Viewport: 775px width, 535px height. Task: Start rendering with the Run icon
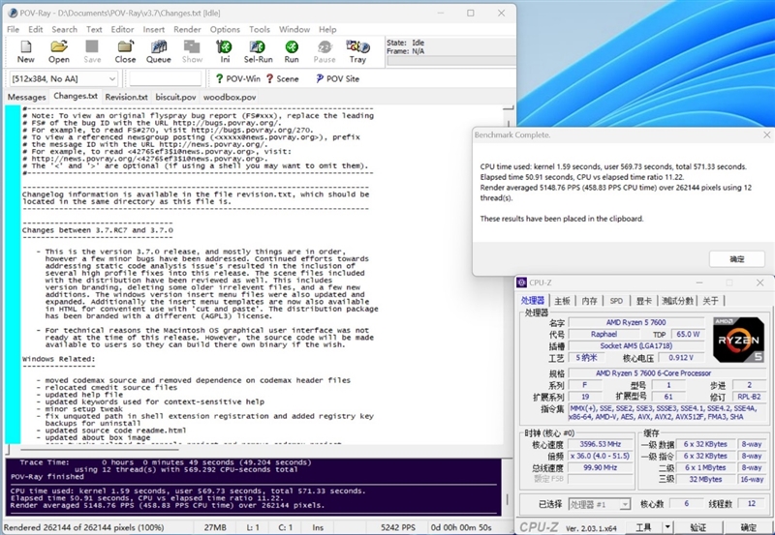click(x=292, y=50)
